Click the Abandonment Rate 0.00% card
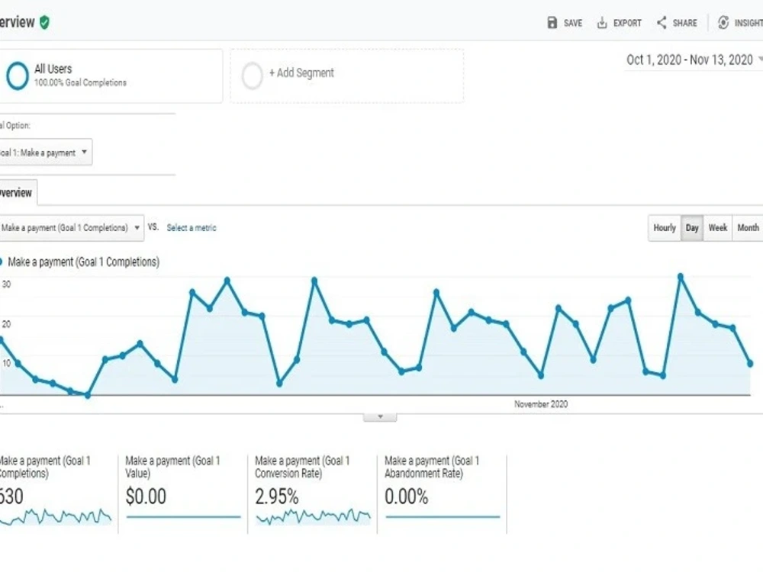This screenshot has width=763, height=572. (x=442, y=493)
